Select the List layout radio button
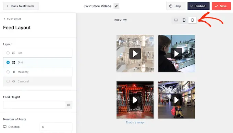The image size is (233, 133). pos(8,53)
